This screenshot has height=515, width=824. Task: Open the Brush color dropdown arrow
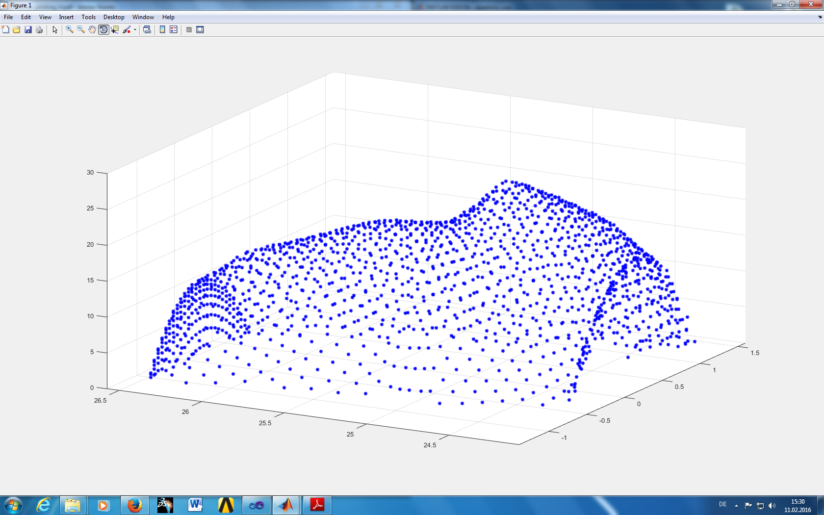(x=135, y=30)
